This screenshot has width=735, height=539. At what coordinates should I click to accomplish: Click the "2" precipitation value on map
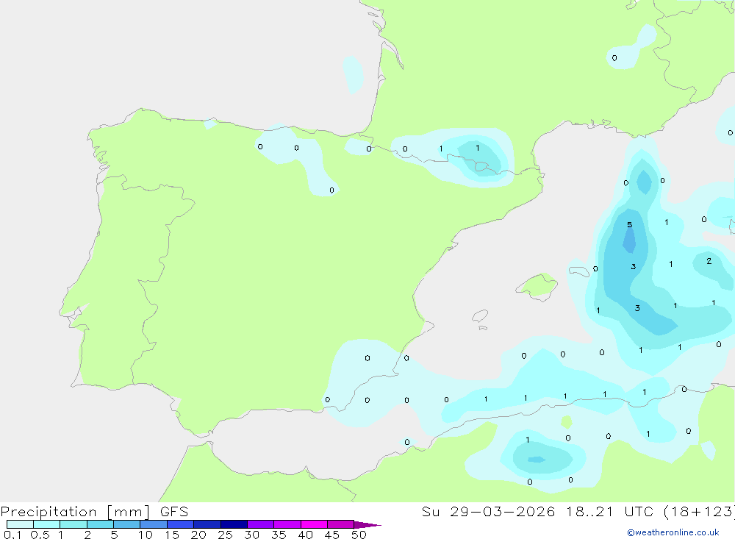[709, 261]
